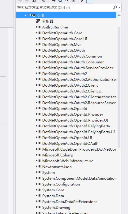Click the search magnifier icon
128x214 pixels.
pos(115,7)
